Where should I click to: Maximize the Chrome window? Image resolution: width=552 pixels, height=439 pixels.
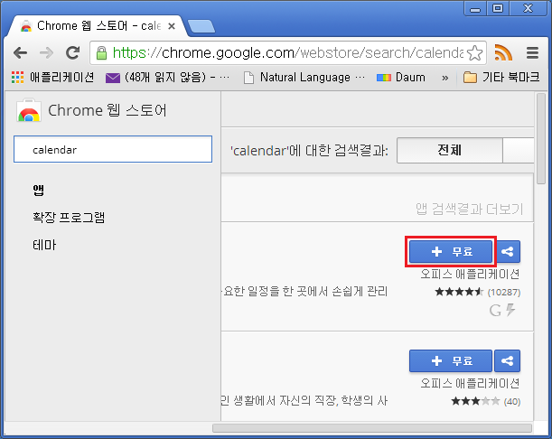coord(498,8)
